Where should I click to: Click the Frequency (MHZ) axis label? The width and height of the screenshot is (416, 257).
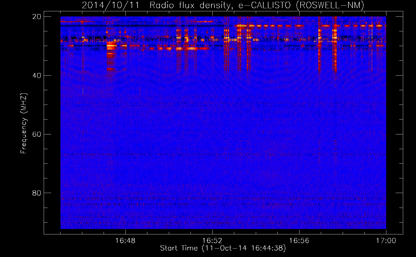[x=24, y=123]
